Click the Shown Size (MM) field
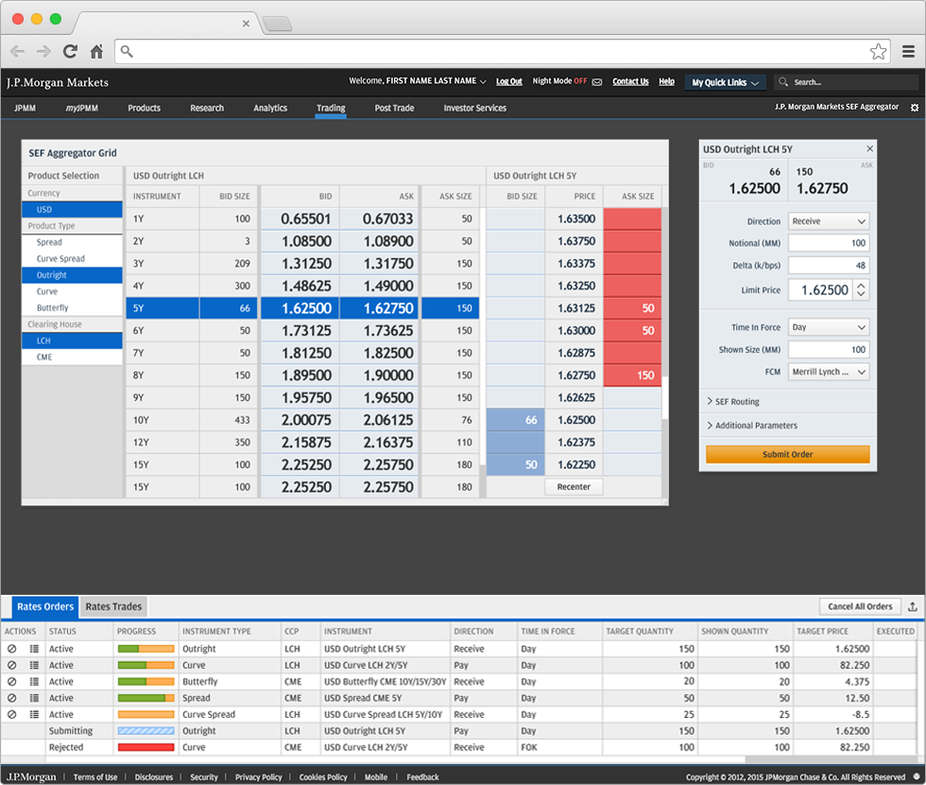 829,349
